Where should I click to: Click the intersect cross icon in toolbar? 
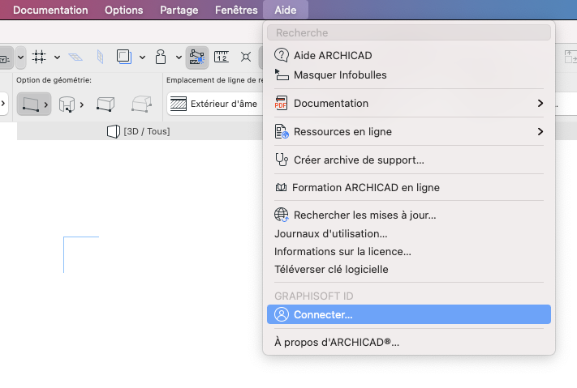246,57
